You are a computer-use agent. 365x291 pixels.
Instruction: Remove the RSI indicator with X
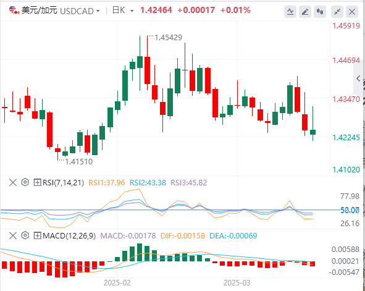click(x=13, y=183)
